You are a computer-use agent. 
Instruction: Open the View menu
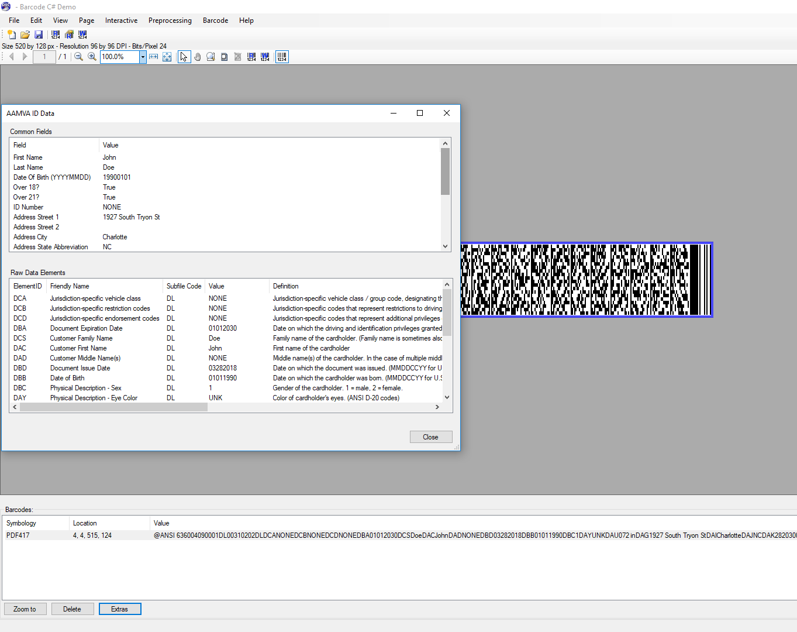coord(60,20)
